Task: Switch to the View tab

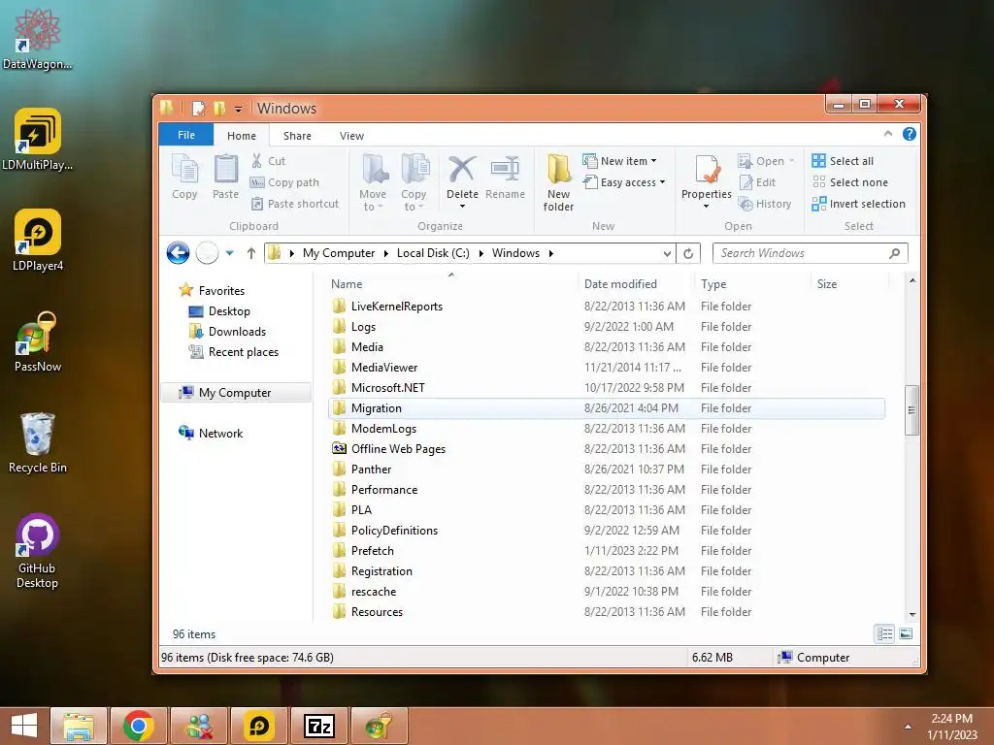Action: [x=351, y=136]
